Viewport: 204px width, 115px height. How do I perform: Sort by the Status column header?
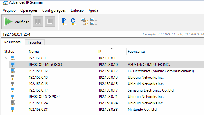(x=15, y=52)
